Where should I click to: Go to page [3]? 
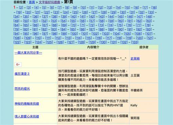pyautogui.click(x=29, y=8)
